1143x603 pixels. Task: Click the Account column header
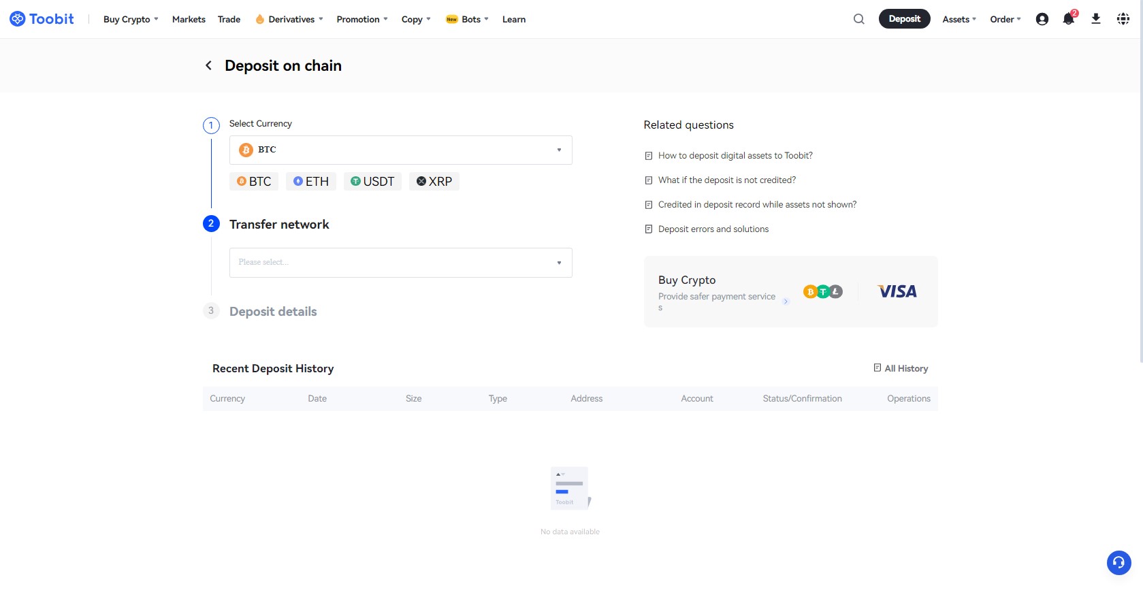coord(697,399)
